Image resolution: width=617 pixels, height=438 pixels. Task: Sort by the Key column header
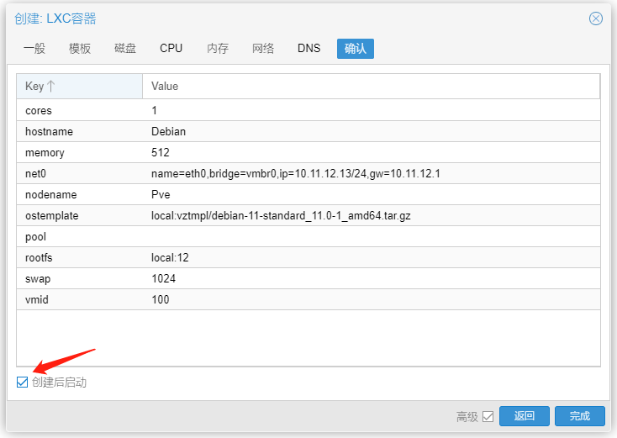(79, 86)
